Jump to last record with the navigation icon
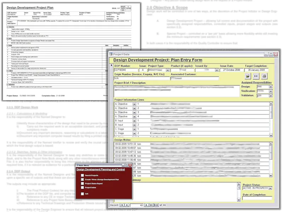This screenshot has width=283, height=212. [151, 205]
